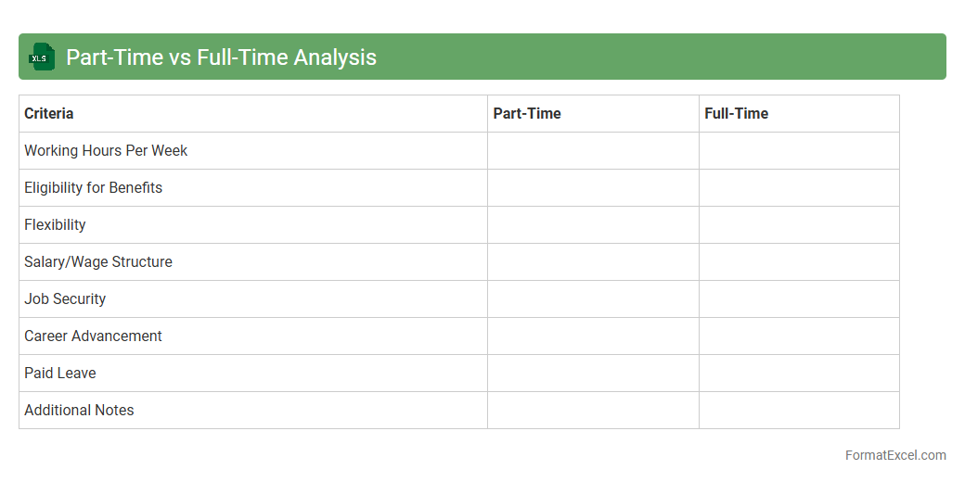Select the Salary/Wage Structure cell
The height and width of the screenshot is (482, 965).
(x=98, y=262)
